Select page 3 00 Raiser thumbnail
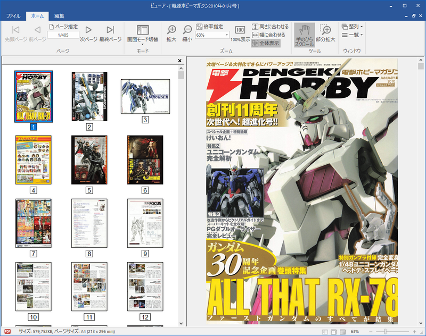This screenshot has height=336, width=426. 145,97
